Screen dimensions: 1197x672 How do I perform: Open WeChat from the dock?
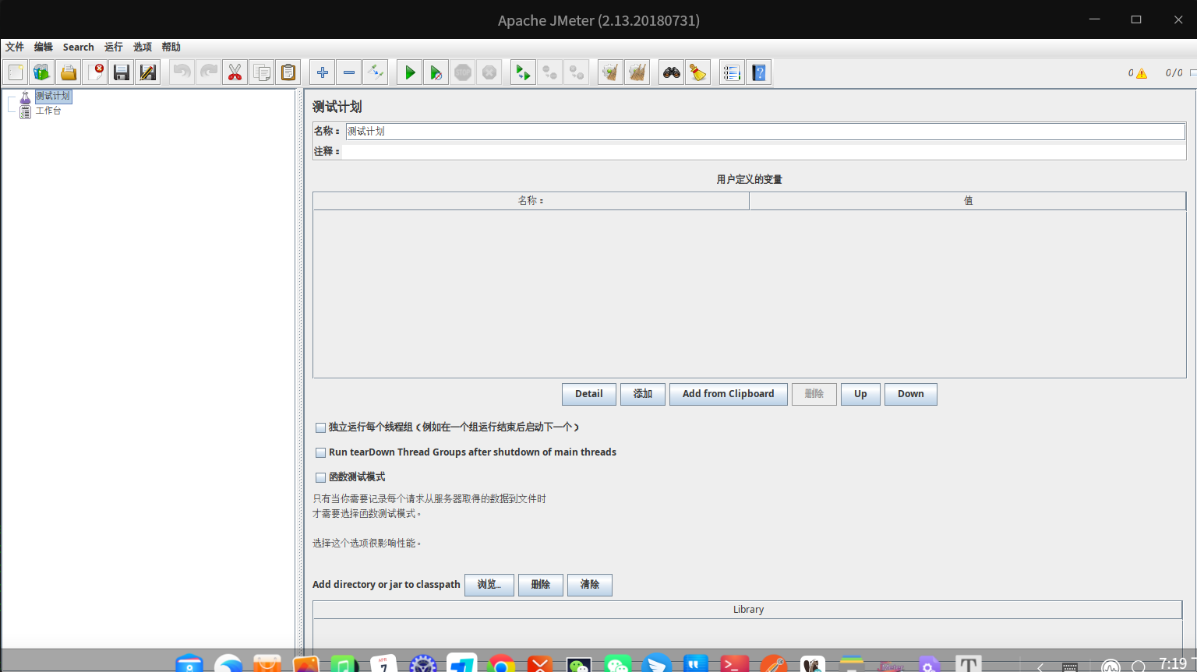click(x=618, y=663)
